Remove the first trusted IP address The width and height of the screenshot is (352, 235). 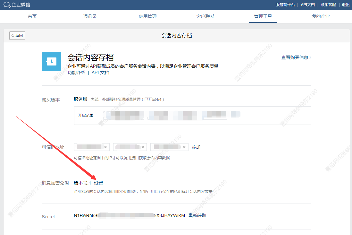point(105,147)
